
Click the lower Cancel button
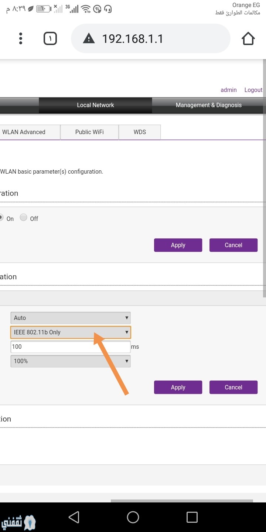coord(233,387)
